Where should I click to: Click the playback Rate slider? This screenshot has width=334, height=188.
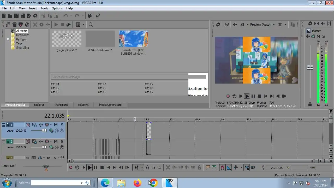[x=46, y=166]
